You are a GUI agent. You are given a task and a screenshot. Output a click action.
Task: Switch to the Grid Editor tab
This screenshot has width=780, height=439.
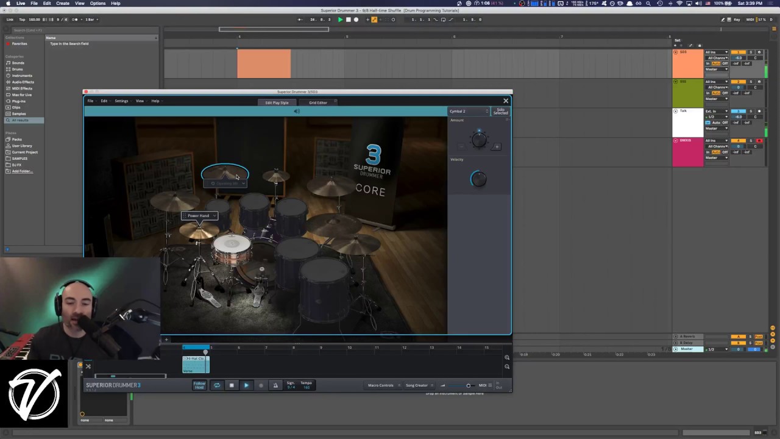317,102
